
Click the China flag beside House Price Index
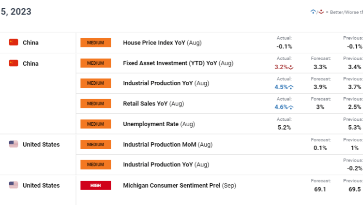(14, 43)
